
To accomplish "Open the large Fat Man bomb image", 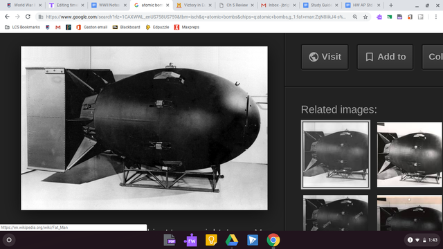I will coord(145,128).
